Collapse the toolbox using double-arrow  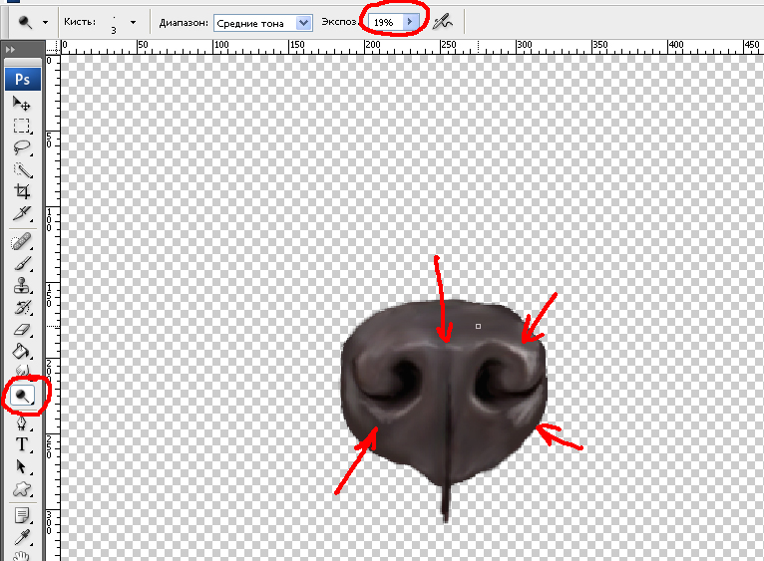tap(10, 48)
